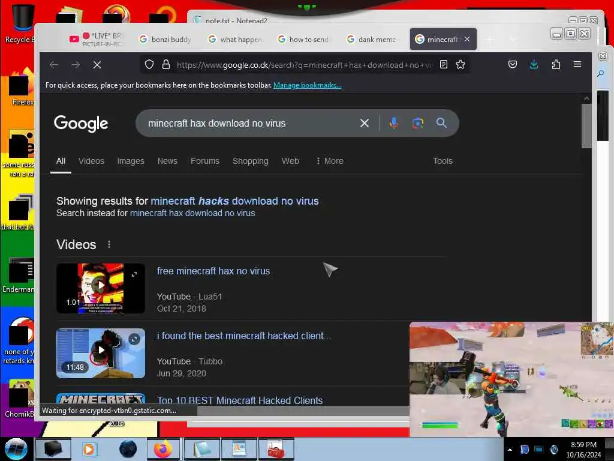
Task: Clear the Google search box text
Action: click(365, 123)
